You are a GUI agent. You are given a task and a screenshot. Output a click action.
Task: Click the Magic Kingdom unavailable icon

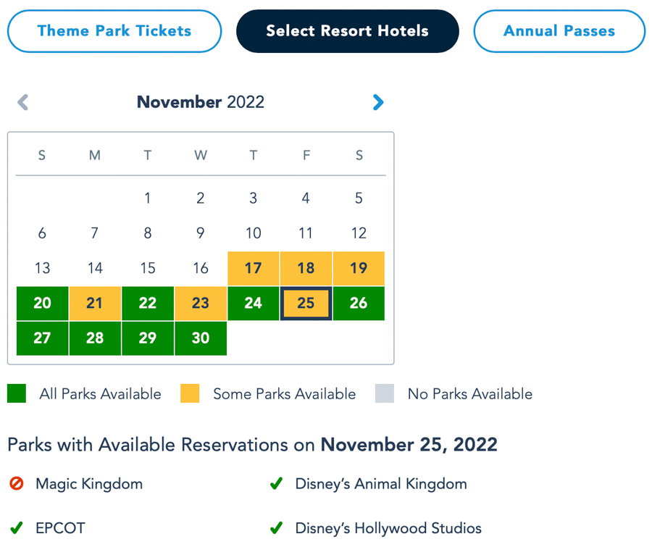coord(16,483)
